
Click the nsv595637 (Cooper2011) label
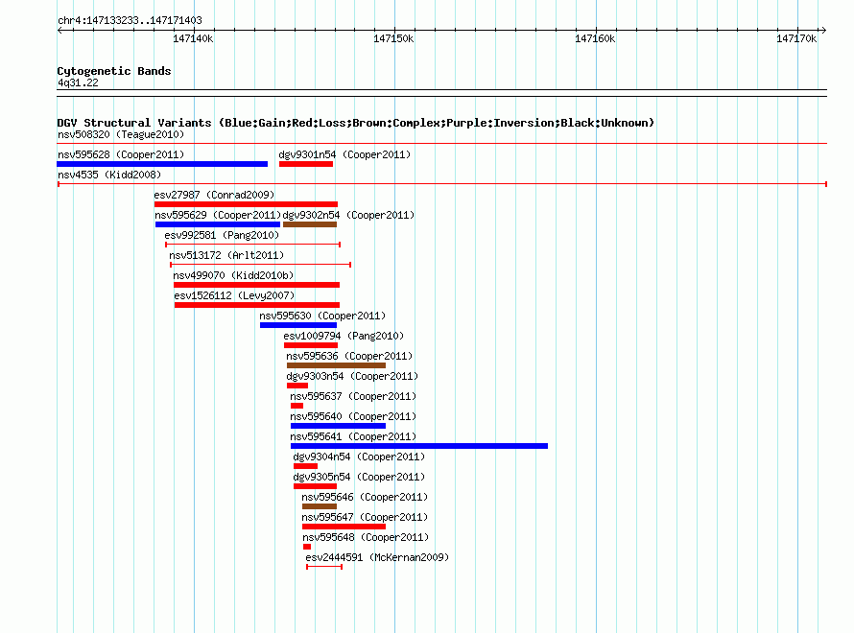pos(353,396)
